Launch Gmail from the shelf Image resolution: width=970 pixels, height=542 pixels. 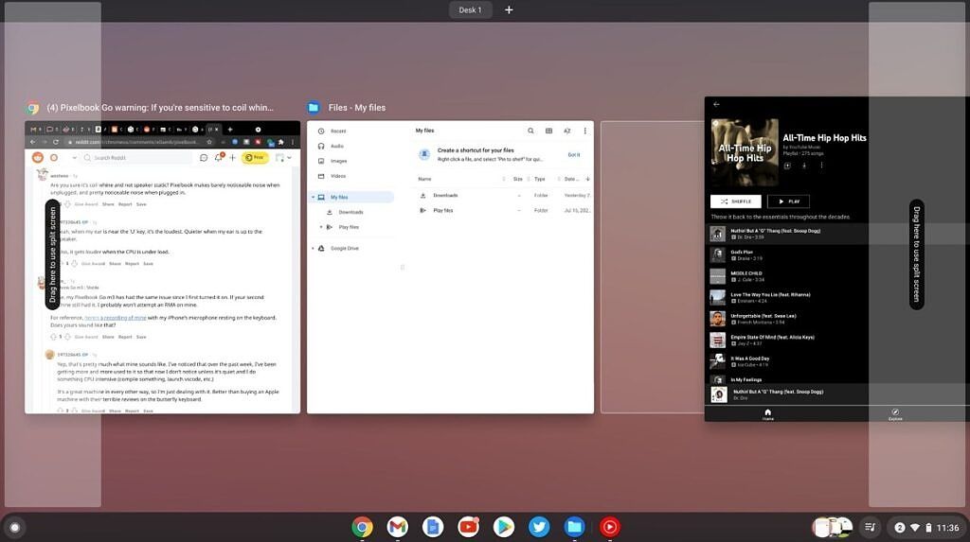pos(398,527)
